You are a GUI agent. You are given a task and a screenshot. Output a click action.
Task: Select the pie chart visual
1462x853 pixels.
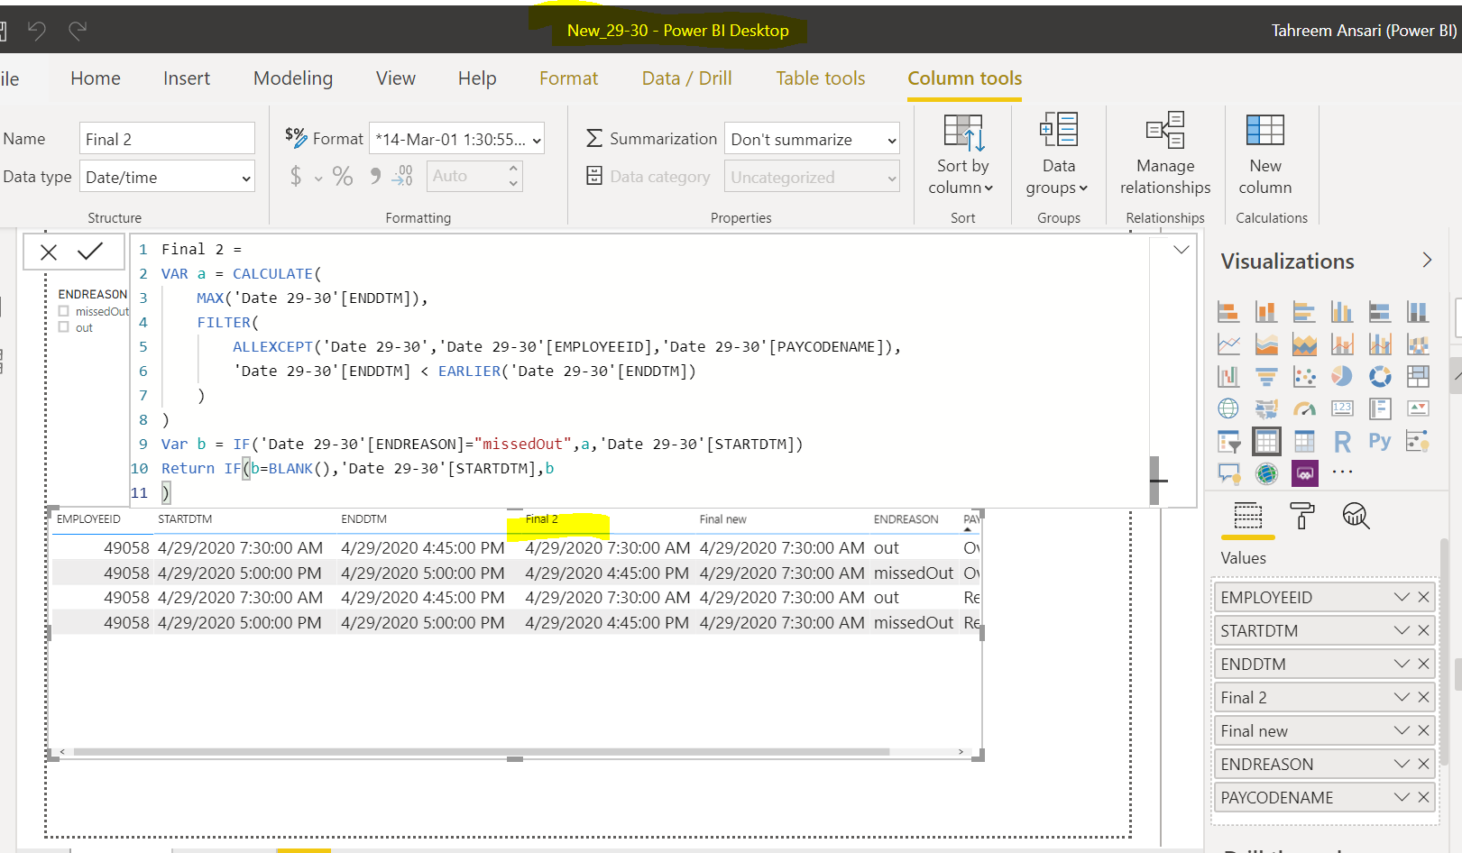coord(1342,377)
